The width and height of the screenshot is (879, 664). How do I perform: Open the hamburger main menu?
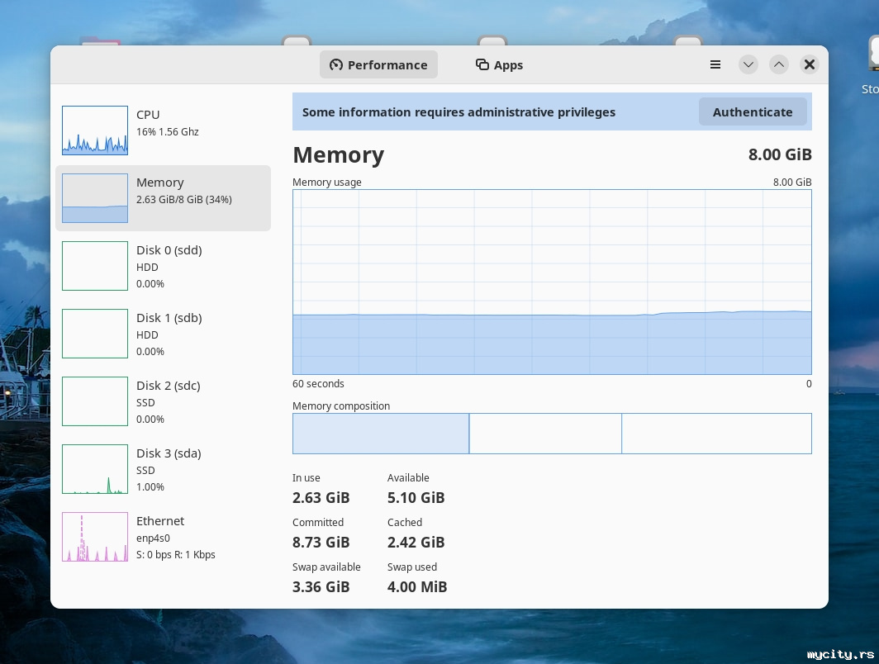point(715,64)
